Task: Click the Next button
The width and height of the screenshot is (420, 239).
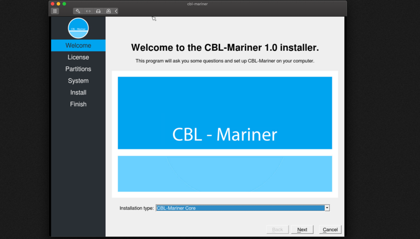Action: point(302,230)
